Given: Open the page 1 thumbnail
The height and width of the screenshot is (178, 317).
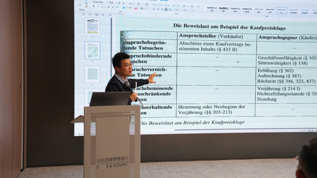Looking at the screenshot, I should pyautogui.click(x=92, y=27).
